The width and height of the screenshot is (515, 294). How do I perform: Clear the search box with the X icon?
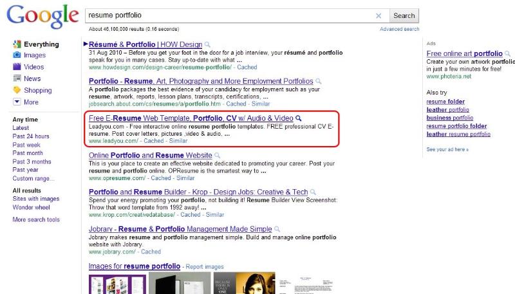coord(379,15)
